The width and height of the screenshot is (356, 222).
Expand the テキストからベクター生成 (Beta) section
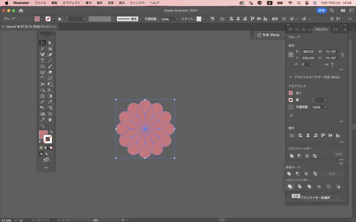tap(291, 77)
